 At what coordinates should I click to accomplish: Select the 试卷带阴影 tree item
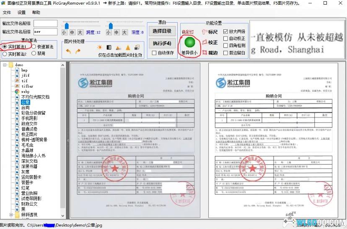[x=31, y=198]
